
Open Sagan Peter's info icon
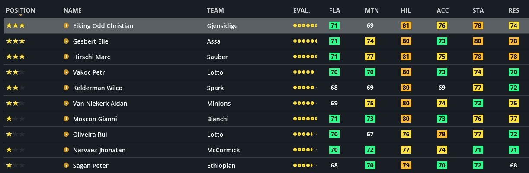pos(66,166)
